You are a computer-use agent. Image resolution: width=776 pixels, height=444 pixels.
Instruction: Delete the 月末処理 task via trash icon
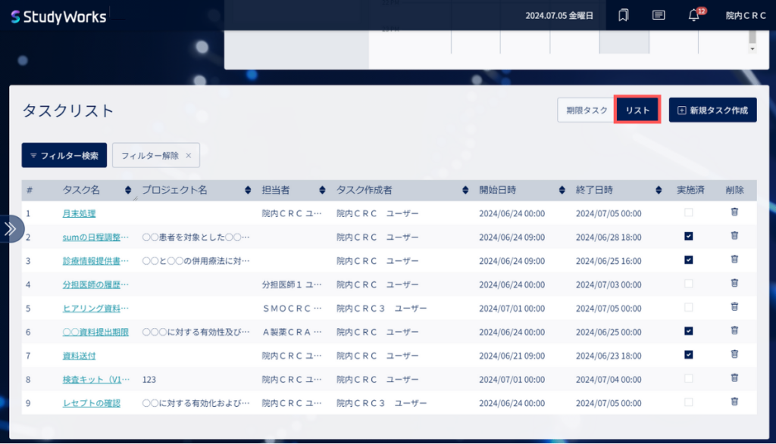tap(734, 212)
